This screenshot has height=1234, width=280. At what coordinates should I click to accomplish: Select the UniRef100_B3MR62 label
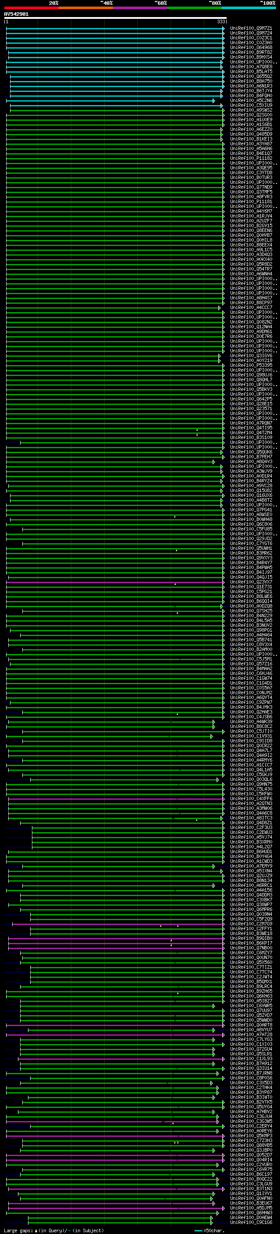coord(251,553)
